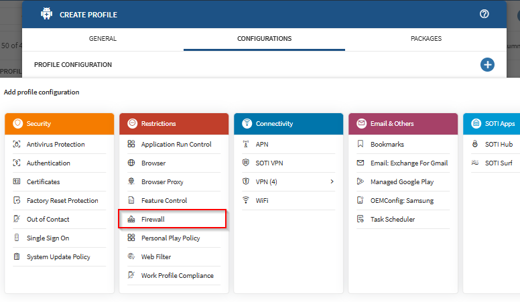The width and height of the screenshot is (520, 302).
Task: Click the Firewall icon in Restrictions
Action: pos(132,220)
